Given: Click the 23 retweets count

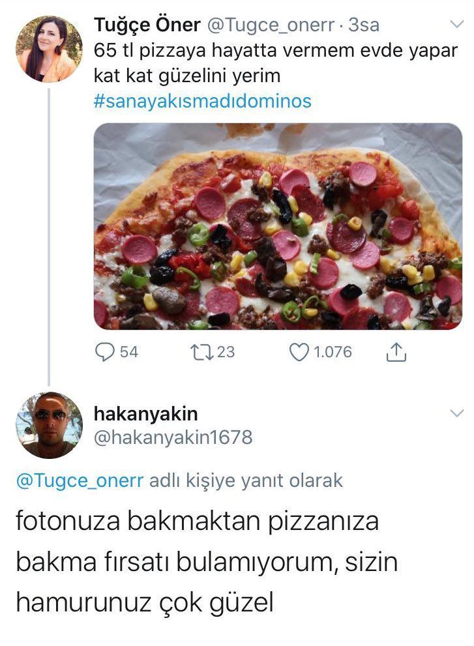Looking at the screenshot, I should [x=226, y=352].
